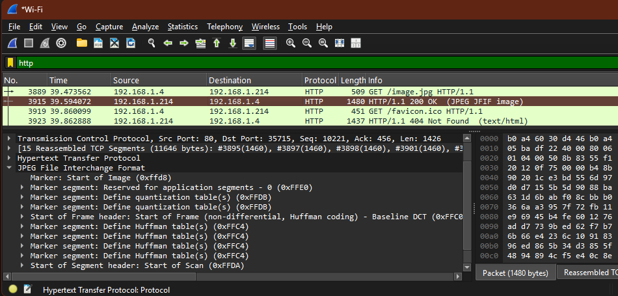Click the Find a packet magnifier icon
Viewport: 618px width, 296px height.
(151, 43)
